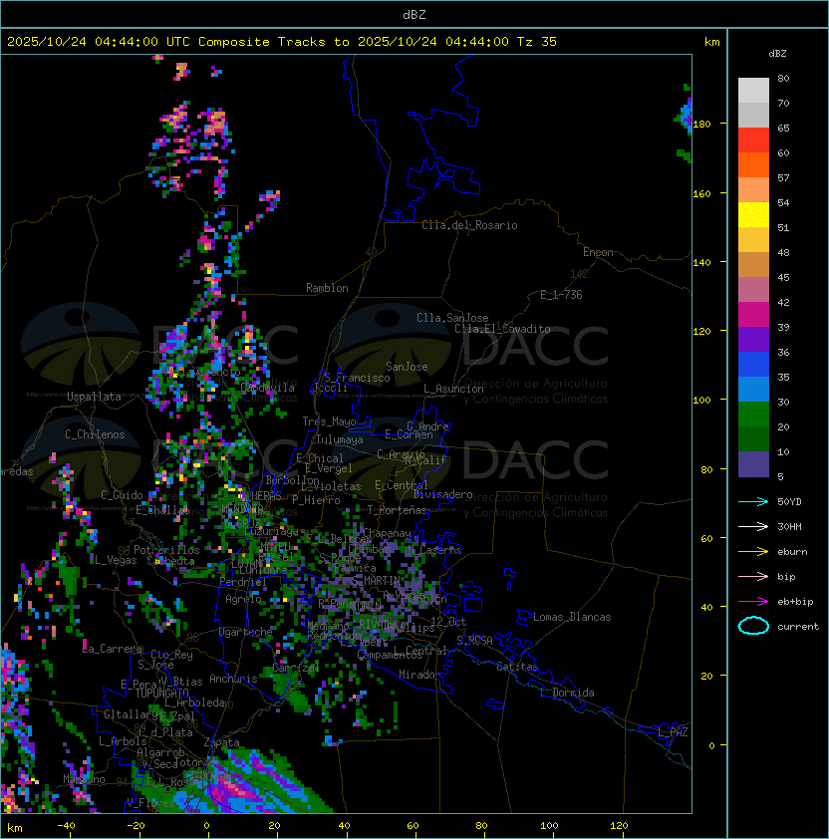Image resolution: width=829 pixels, height=839 pixels.
Task: Click the 'Clla.El_Cavadito' map label
Action: [502, 329]
